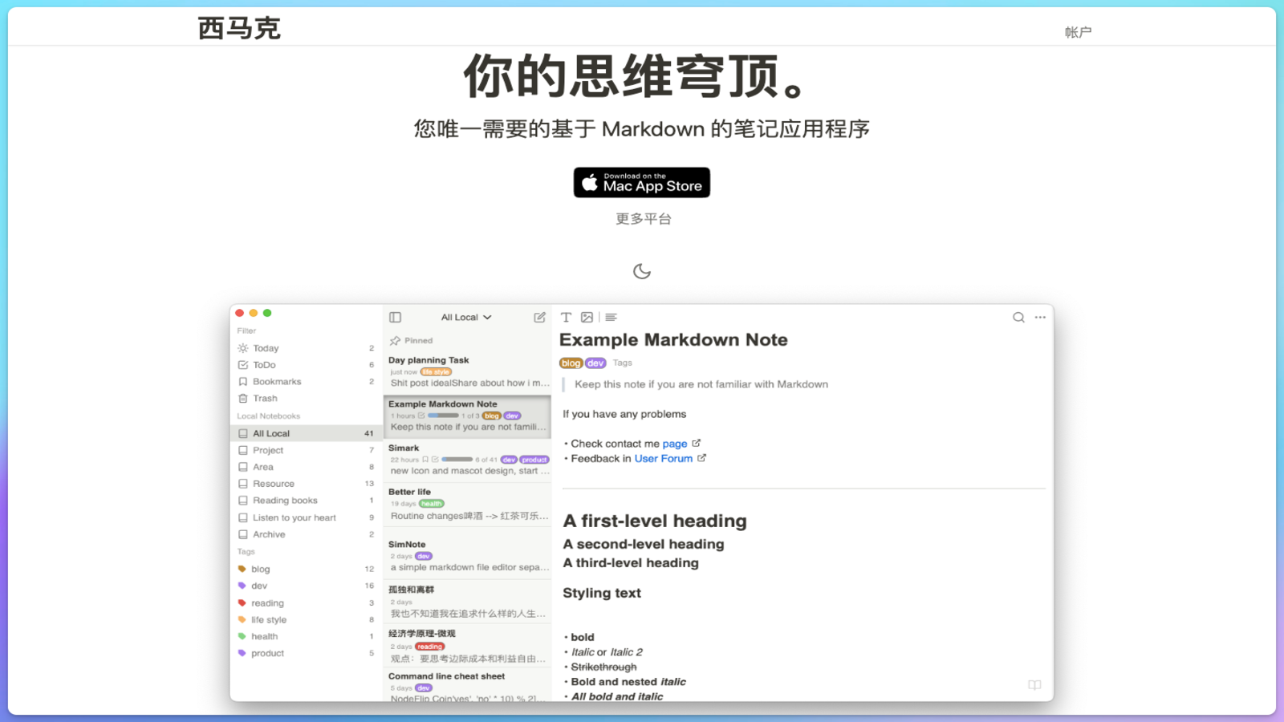Select the ToDo filter in the sidebar
The width and height of the screenshot is (1284, 722).
pos(262,364)
